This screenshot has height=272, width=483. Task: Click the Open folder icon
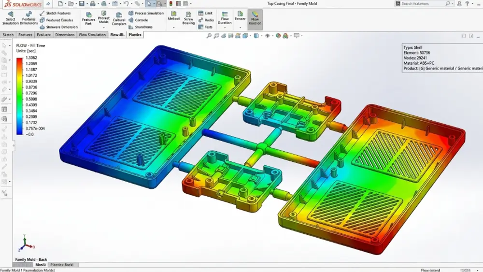(71, 4)
